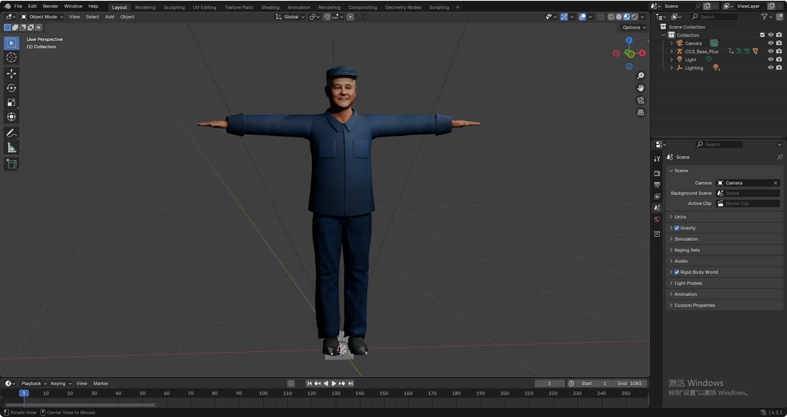Expand the Units panel
Viewport: 787px width, 417px height.
[x=680, y=217]
